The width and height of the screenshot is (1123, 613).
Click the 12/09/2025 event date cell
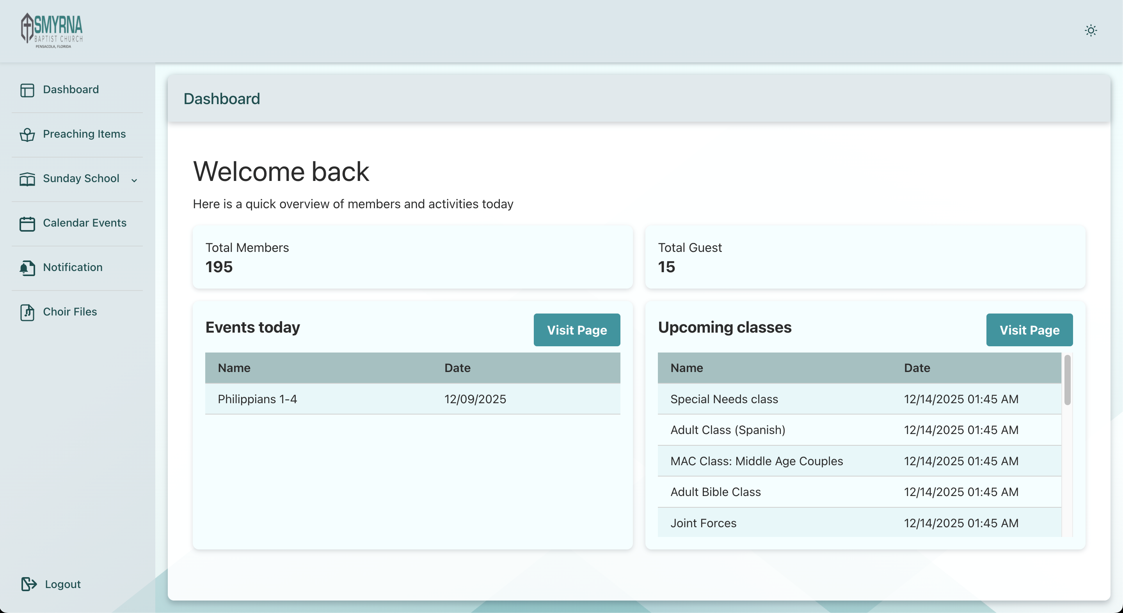[475, 399]
